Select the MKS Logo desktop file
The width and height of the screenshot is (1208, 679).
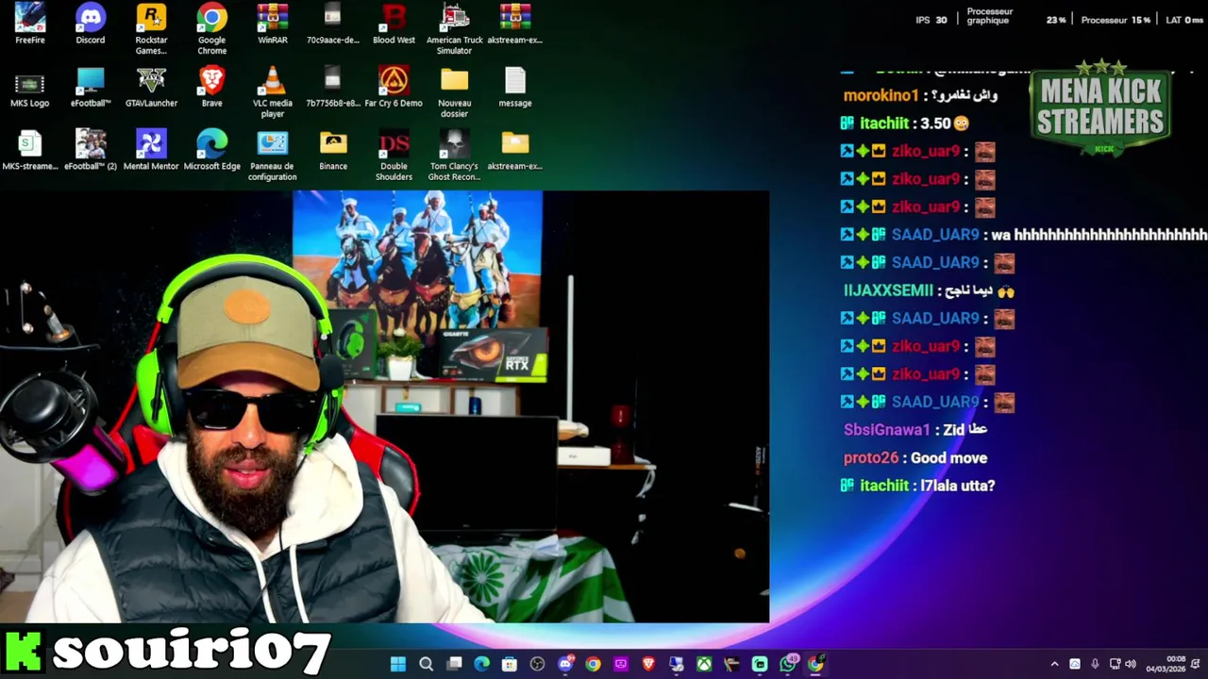[x=29, y=88]
